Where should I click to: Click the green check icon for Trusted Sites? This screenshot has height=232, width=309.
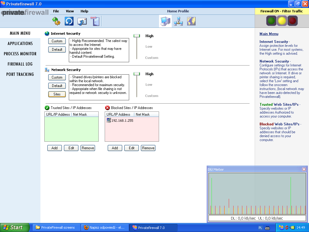47,108
